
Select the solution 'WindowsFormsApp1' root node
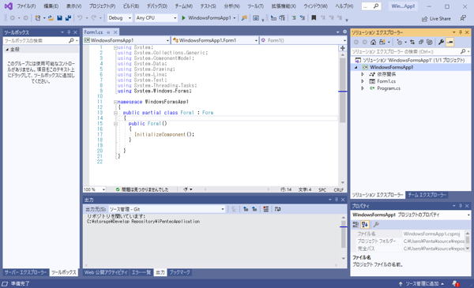pyautogui.click(x=413, y=61)
